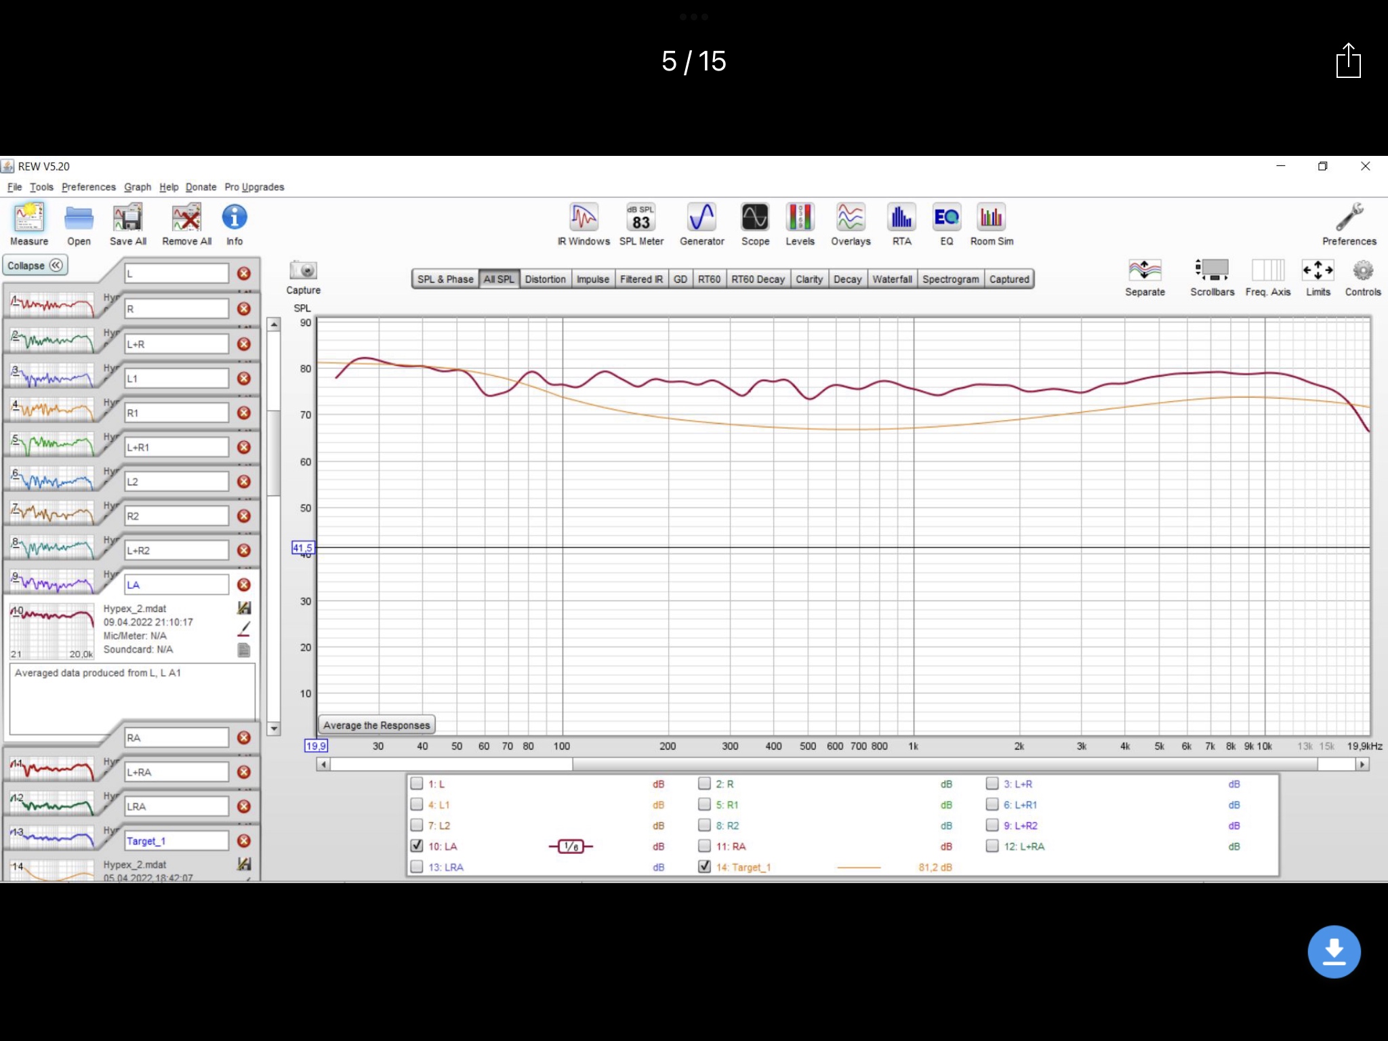The width and height of the screenshot is (1388, 1041).
Task: Switch to the Distortion tab
Action: pyautogui.click(x=545, y=279)
